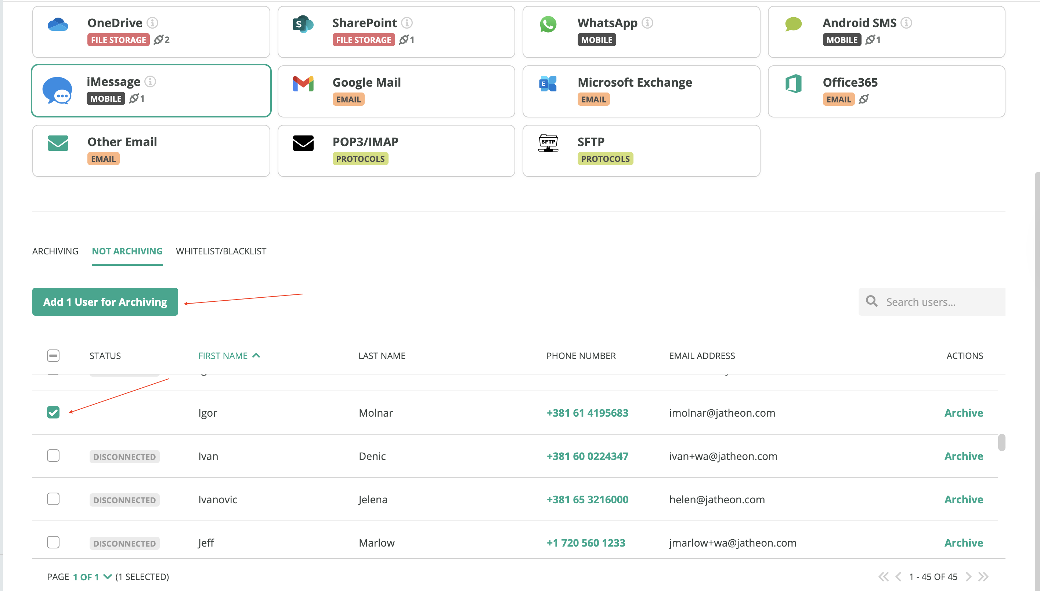Check the Ivan Denic row checkbox
The height and width of the screenshot is (591, 1040).
[x=53, y=456]
